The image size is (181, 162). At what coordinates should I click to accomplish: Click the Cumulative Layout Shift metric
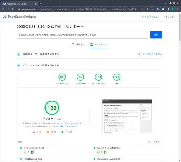pyautogui.click(x=108, y=159)
